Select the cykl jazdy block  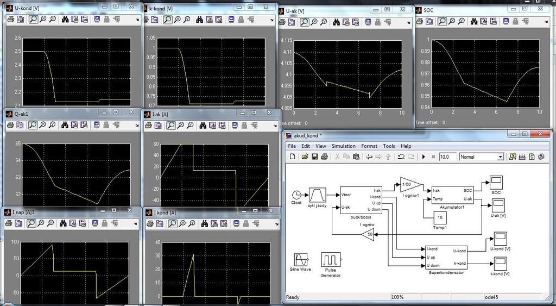(x=317, y=195)
